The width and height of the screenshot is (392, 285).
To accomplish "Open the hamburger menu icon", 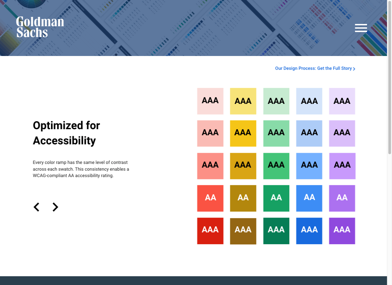I will click(x=361, y=28).
